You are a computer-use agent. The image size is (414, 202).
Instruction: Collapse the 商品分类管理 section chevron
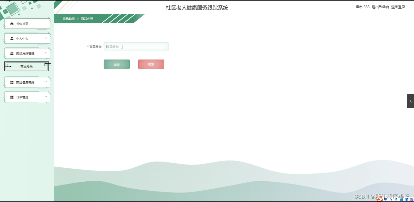tap(45, 52)
